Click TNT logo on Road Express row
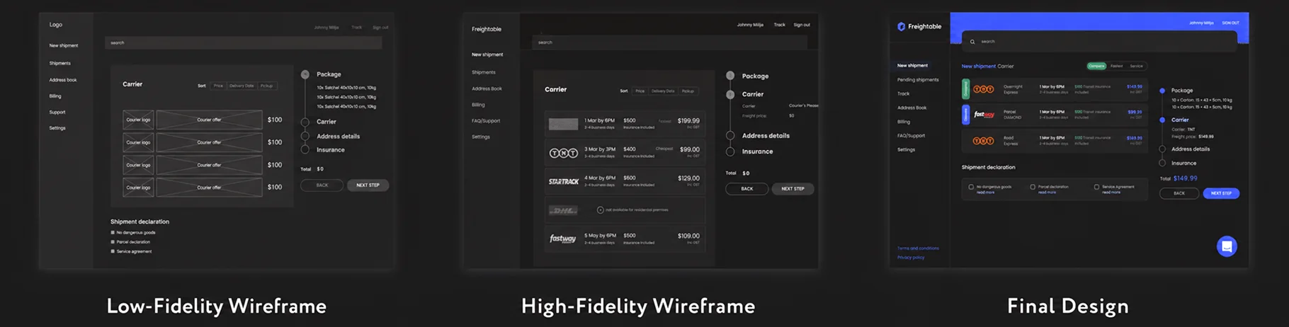Viewport: 1289px width, 327px height. 983,141
